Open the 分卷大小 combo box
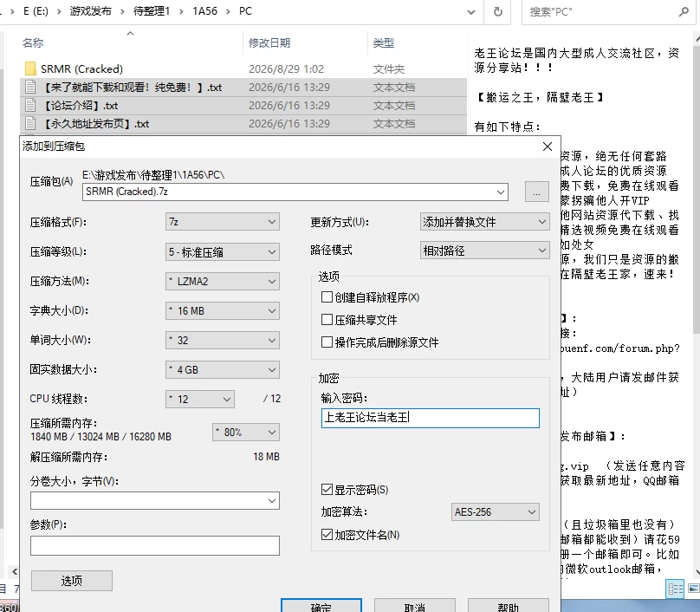 click(155, 501)
